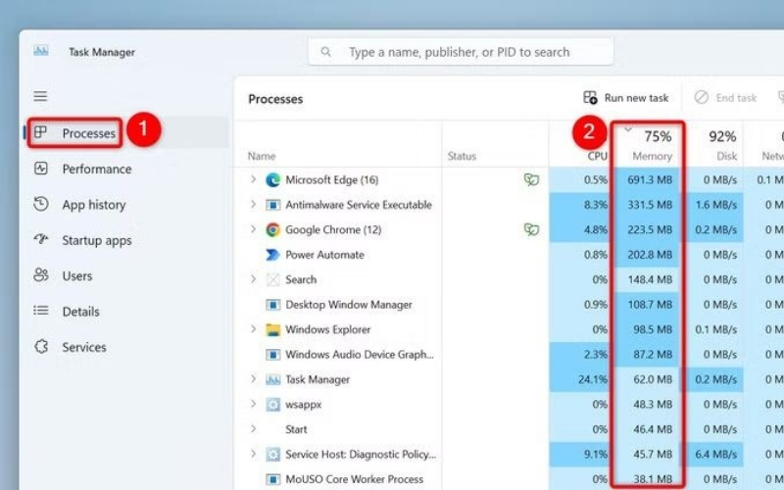
Task: Open the App history page
Action: tap(93, 205)
